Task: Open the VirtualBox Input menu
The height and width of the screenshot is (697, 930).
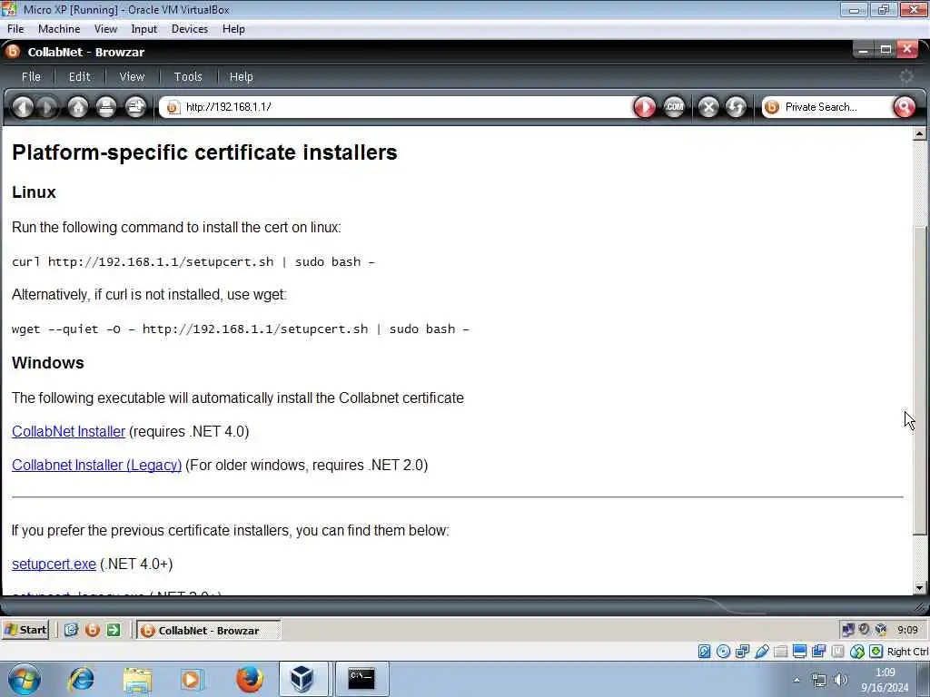Action: [144, 29]
